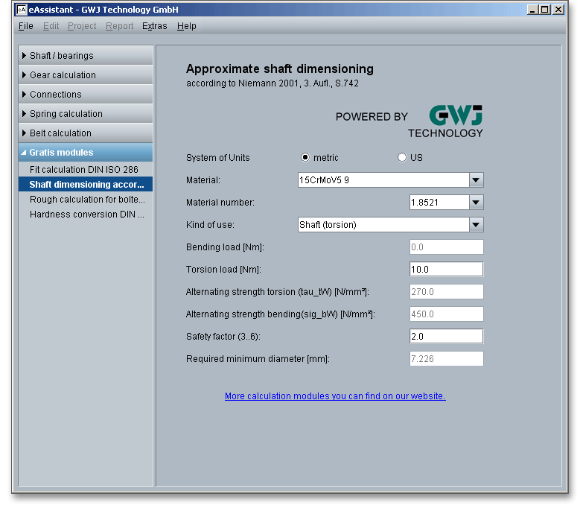Expand the Connections section
This screenshot has width=580, height=505.
pos(86,95)
